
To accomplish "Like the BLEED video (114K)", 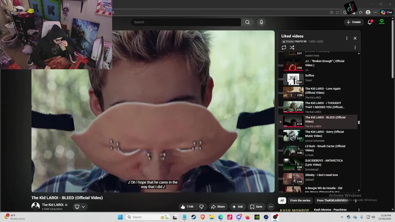I will coord(187,207).
